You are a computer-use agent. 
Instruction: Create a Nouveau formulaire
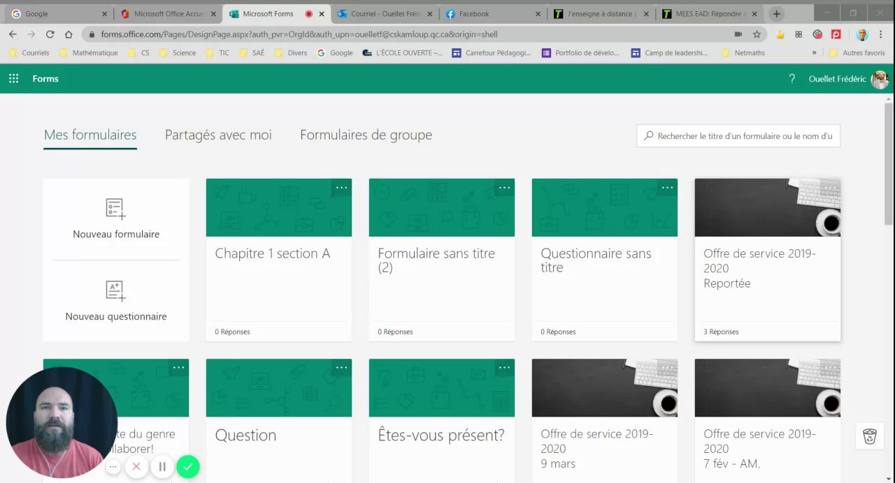116,219
